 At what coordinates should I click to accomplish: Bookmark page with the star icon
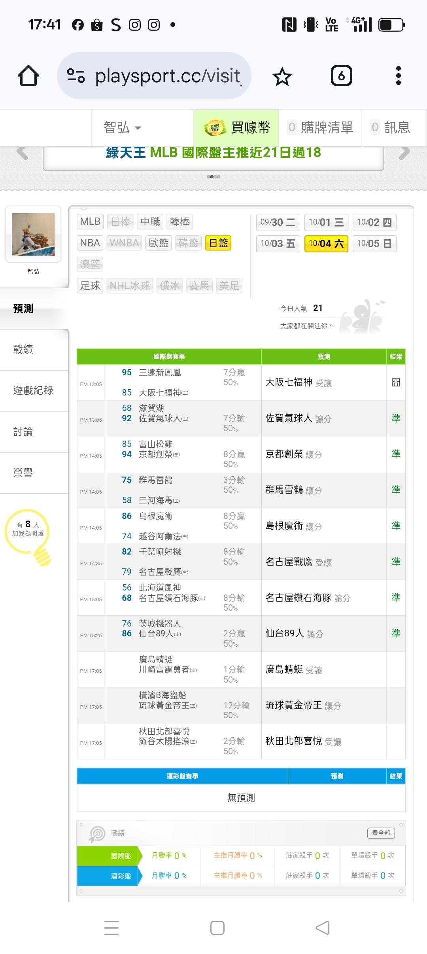click(x=282, y=76)
